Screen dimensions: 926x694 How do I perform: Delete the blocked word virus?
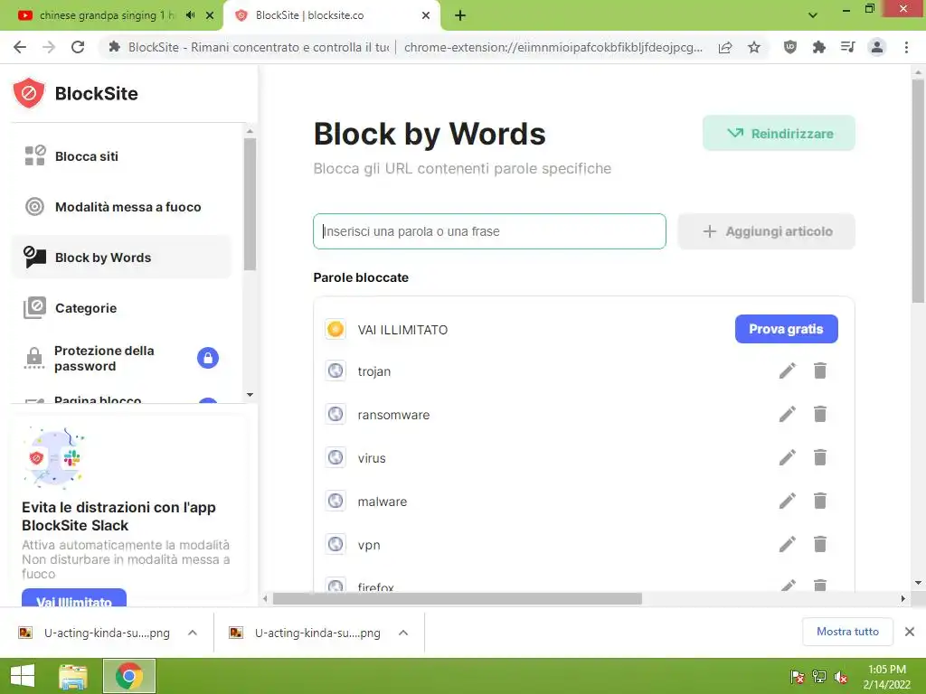pos(819,457)
